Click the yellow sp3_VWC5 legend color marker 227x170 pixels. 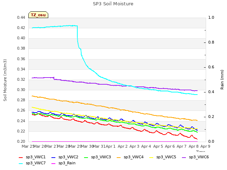tap(151, 158)
